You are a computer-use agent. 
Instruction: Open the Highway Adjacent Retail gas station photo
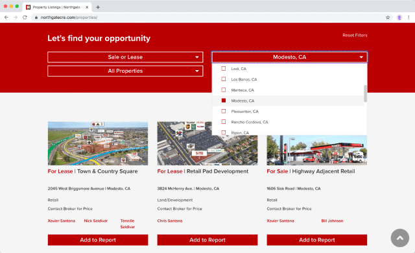pos(317,150)
